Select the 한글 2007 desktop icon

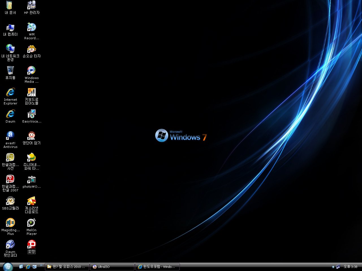pos(10,183)
